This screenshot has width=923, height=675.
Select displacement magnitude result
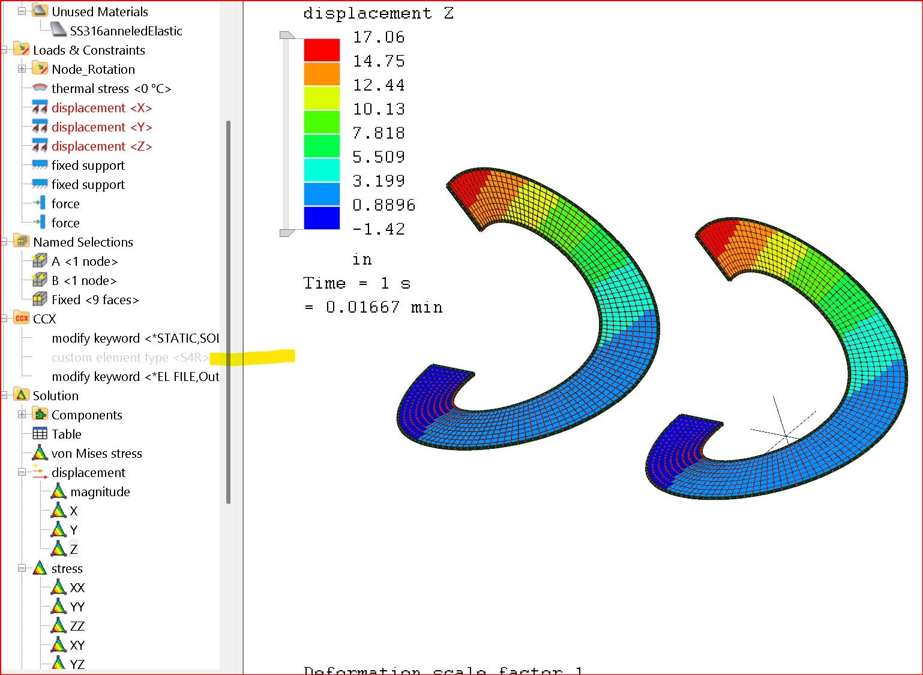[100, 491]
